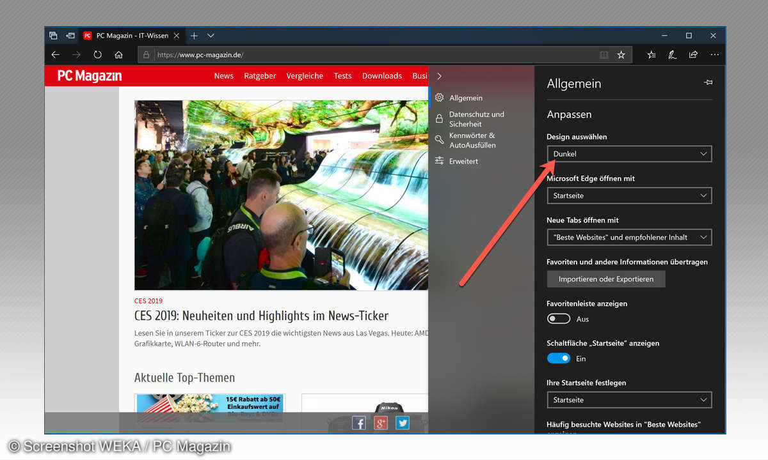Open the CES crowd article image

point(281,195)
